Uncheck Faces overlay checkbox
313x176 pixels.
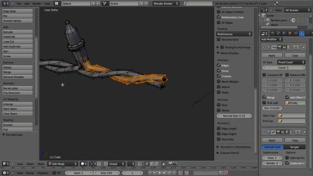tap(219, 70)
